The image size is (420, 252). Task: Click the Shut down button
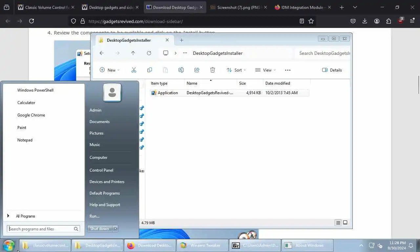pyautogui.click(x=100, y=229)
